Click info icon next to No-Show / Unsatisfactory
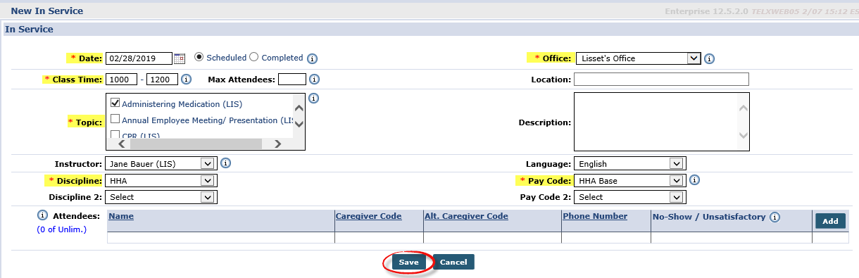 (x=775, y=217)
